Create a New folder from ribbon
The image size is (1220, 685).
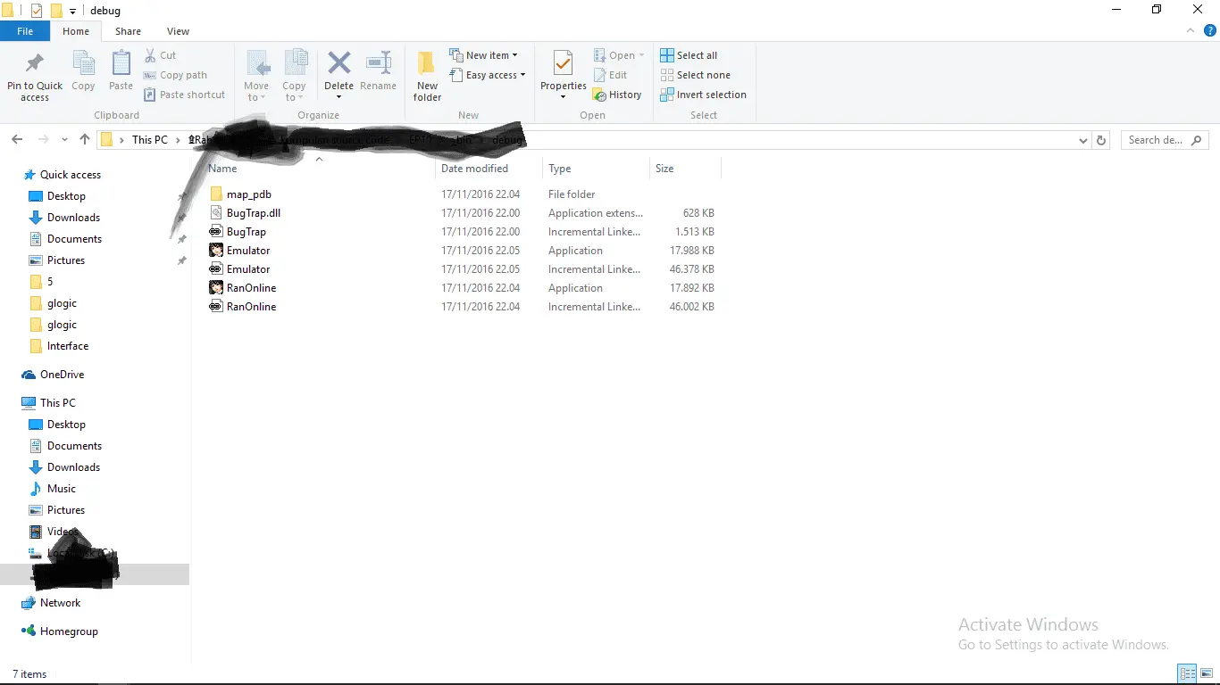click(x=427, y=75)
